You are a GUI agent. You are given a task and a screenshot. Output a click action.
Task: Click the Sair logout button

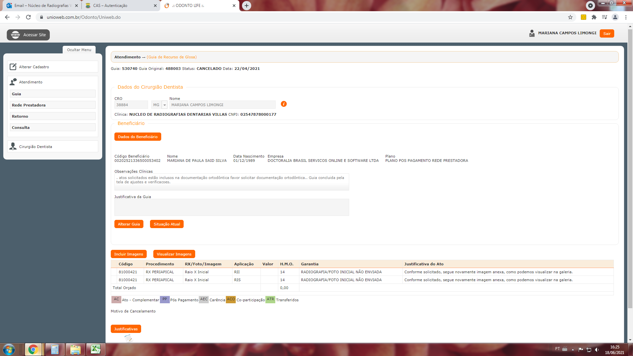[607, 34]
